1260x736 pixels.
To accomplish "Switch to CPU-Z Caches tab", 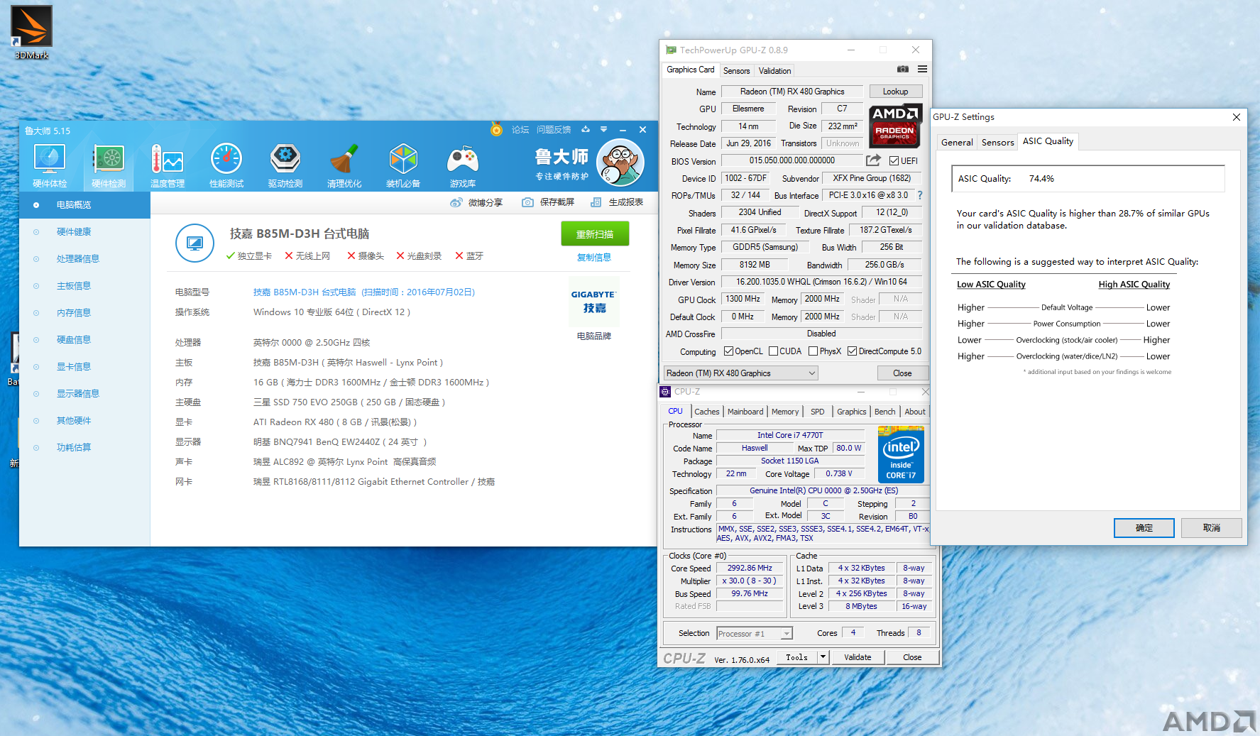I will click(706, 412).
